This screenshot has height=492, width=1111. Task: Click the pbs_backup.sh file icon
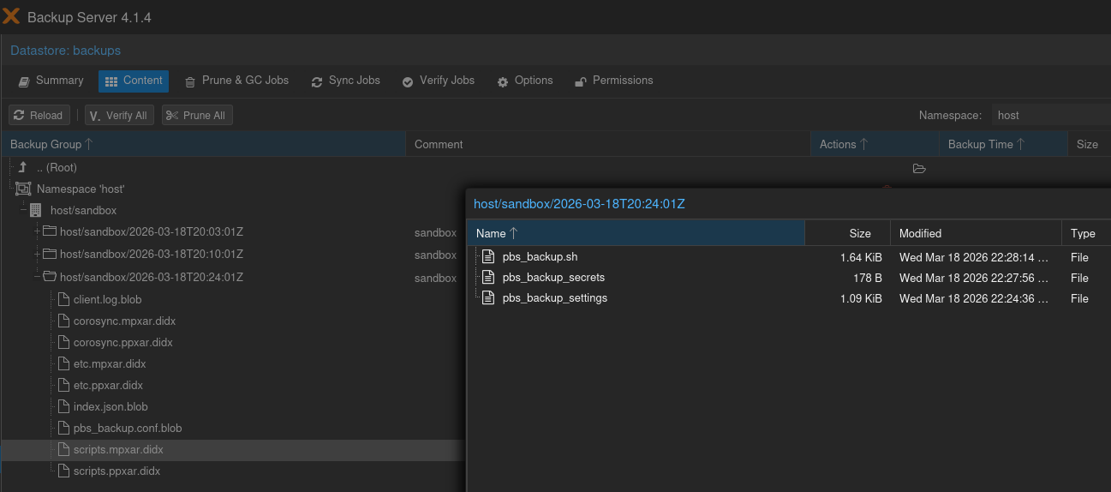(x=488, y=257)
